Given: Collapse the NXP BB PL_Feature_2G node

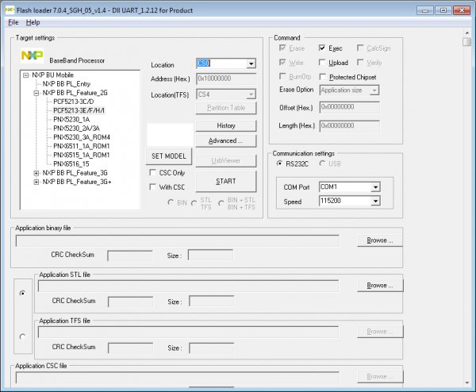Looking at the screenshot, I should pyautogui.click(x=36, y=93).
